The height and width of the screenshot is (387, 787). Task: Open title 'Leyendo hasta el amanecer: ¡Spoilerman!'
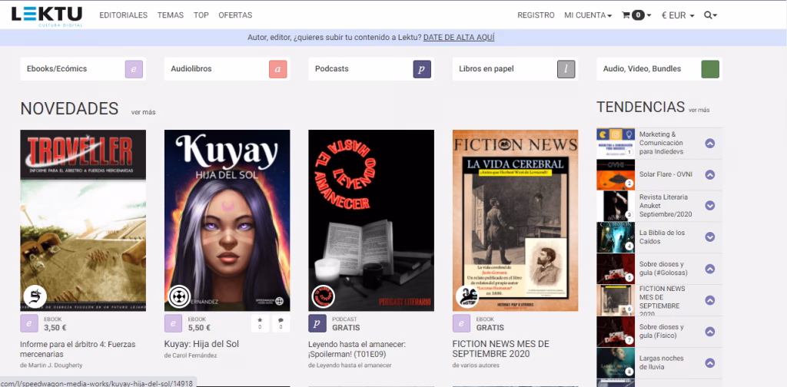tap(357, 349)
